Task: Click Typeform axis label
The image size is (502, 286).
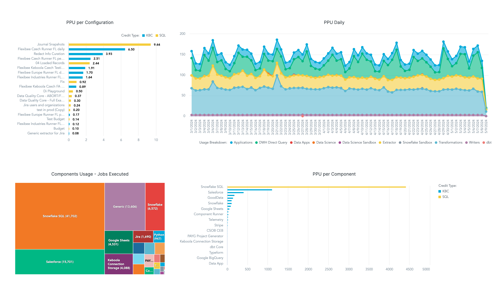Action: click(x=216, y=253)
